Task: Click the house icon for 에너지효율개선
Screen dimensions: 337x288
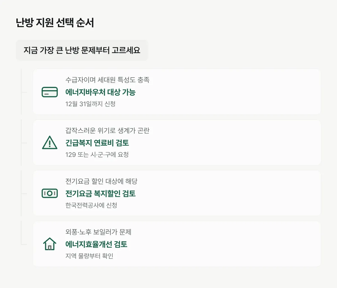Action: (x=50, y=244)
